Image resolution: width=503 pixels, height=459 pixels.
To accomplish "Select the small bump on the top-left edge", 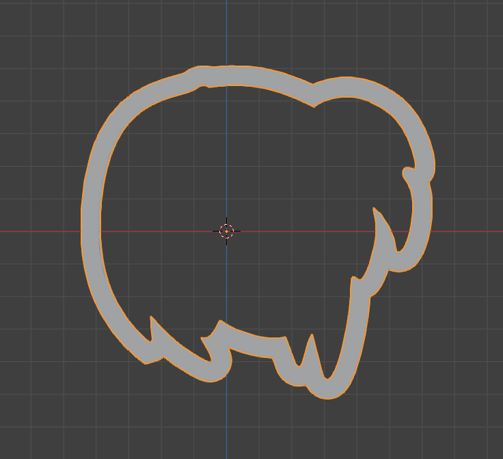I will (x=198, y=76).
